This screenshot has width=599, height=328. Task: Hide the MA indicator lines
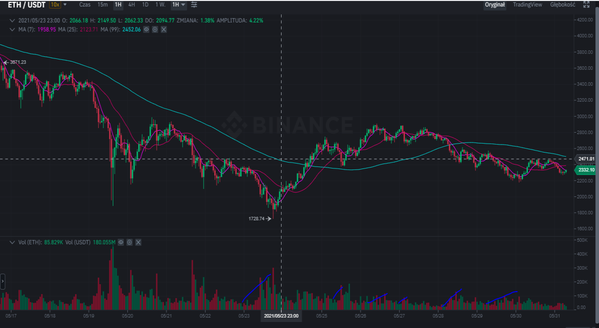tap(146, 29)
